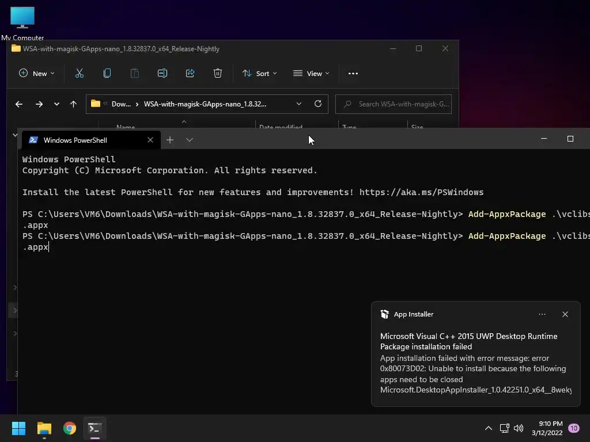Launch Google Chrome from the taskbar
Screen dimensions: 590x442
pyautogui.click(x=70, y=428)
